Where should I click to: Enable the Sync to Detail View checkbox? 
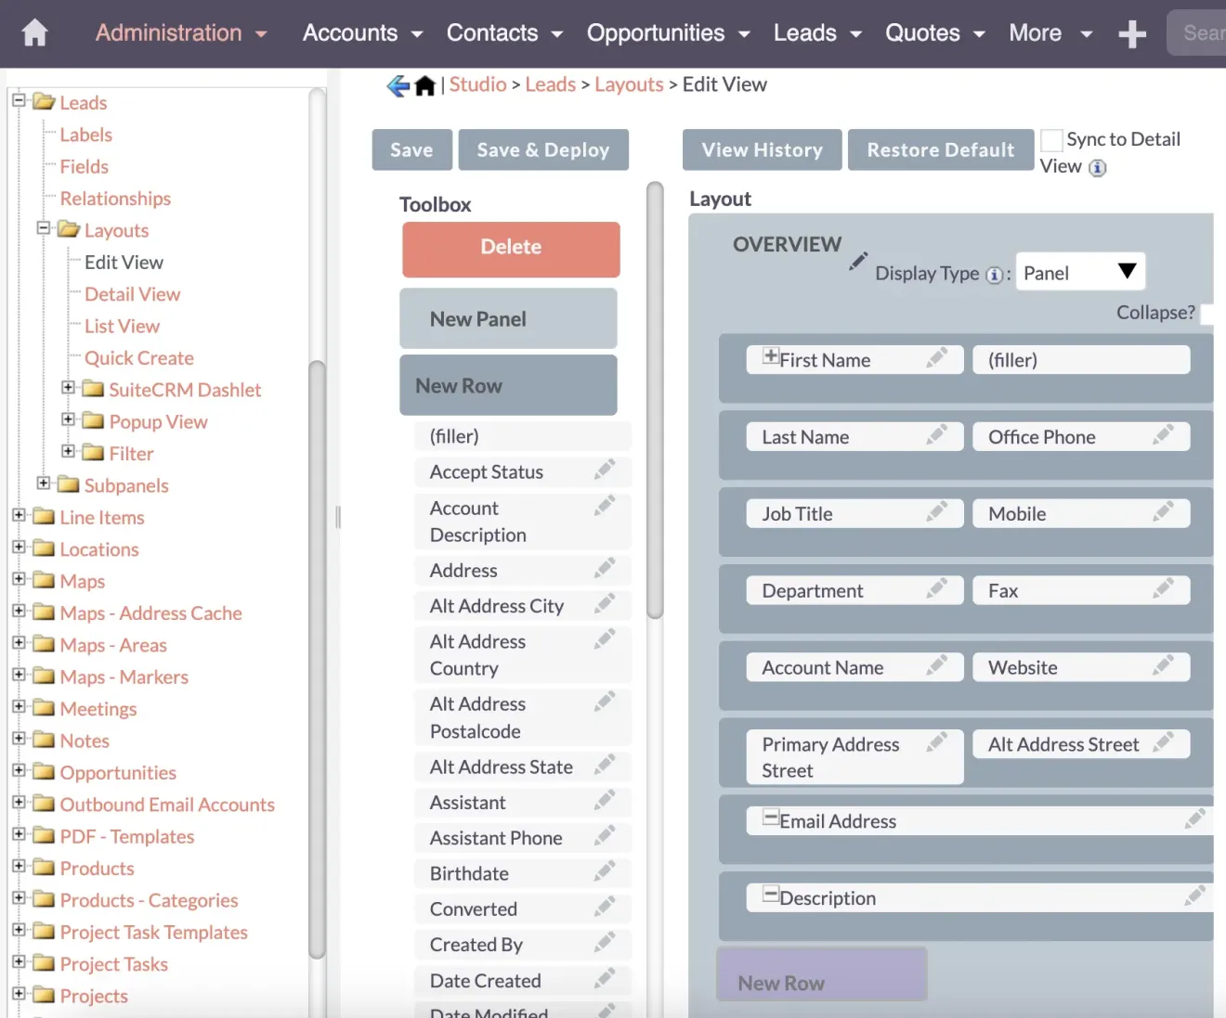point(1051,139)
